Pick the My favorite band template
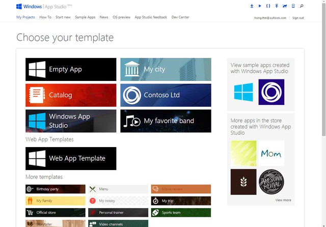 (x=166, y=121)
